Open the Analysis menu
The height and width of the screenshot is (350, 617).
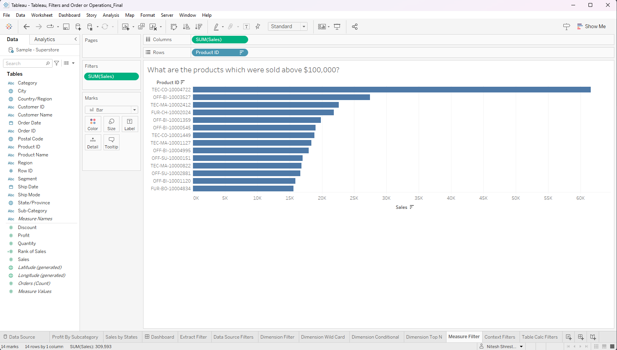click(x=111, y=15)
